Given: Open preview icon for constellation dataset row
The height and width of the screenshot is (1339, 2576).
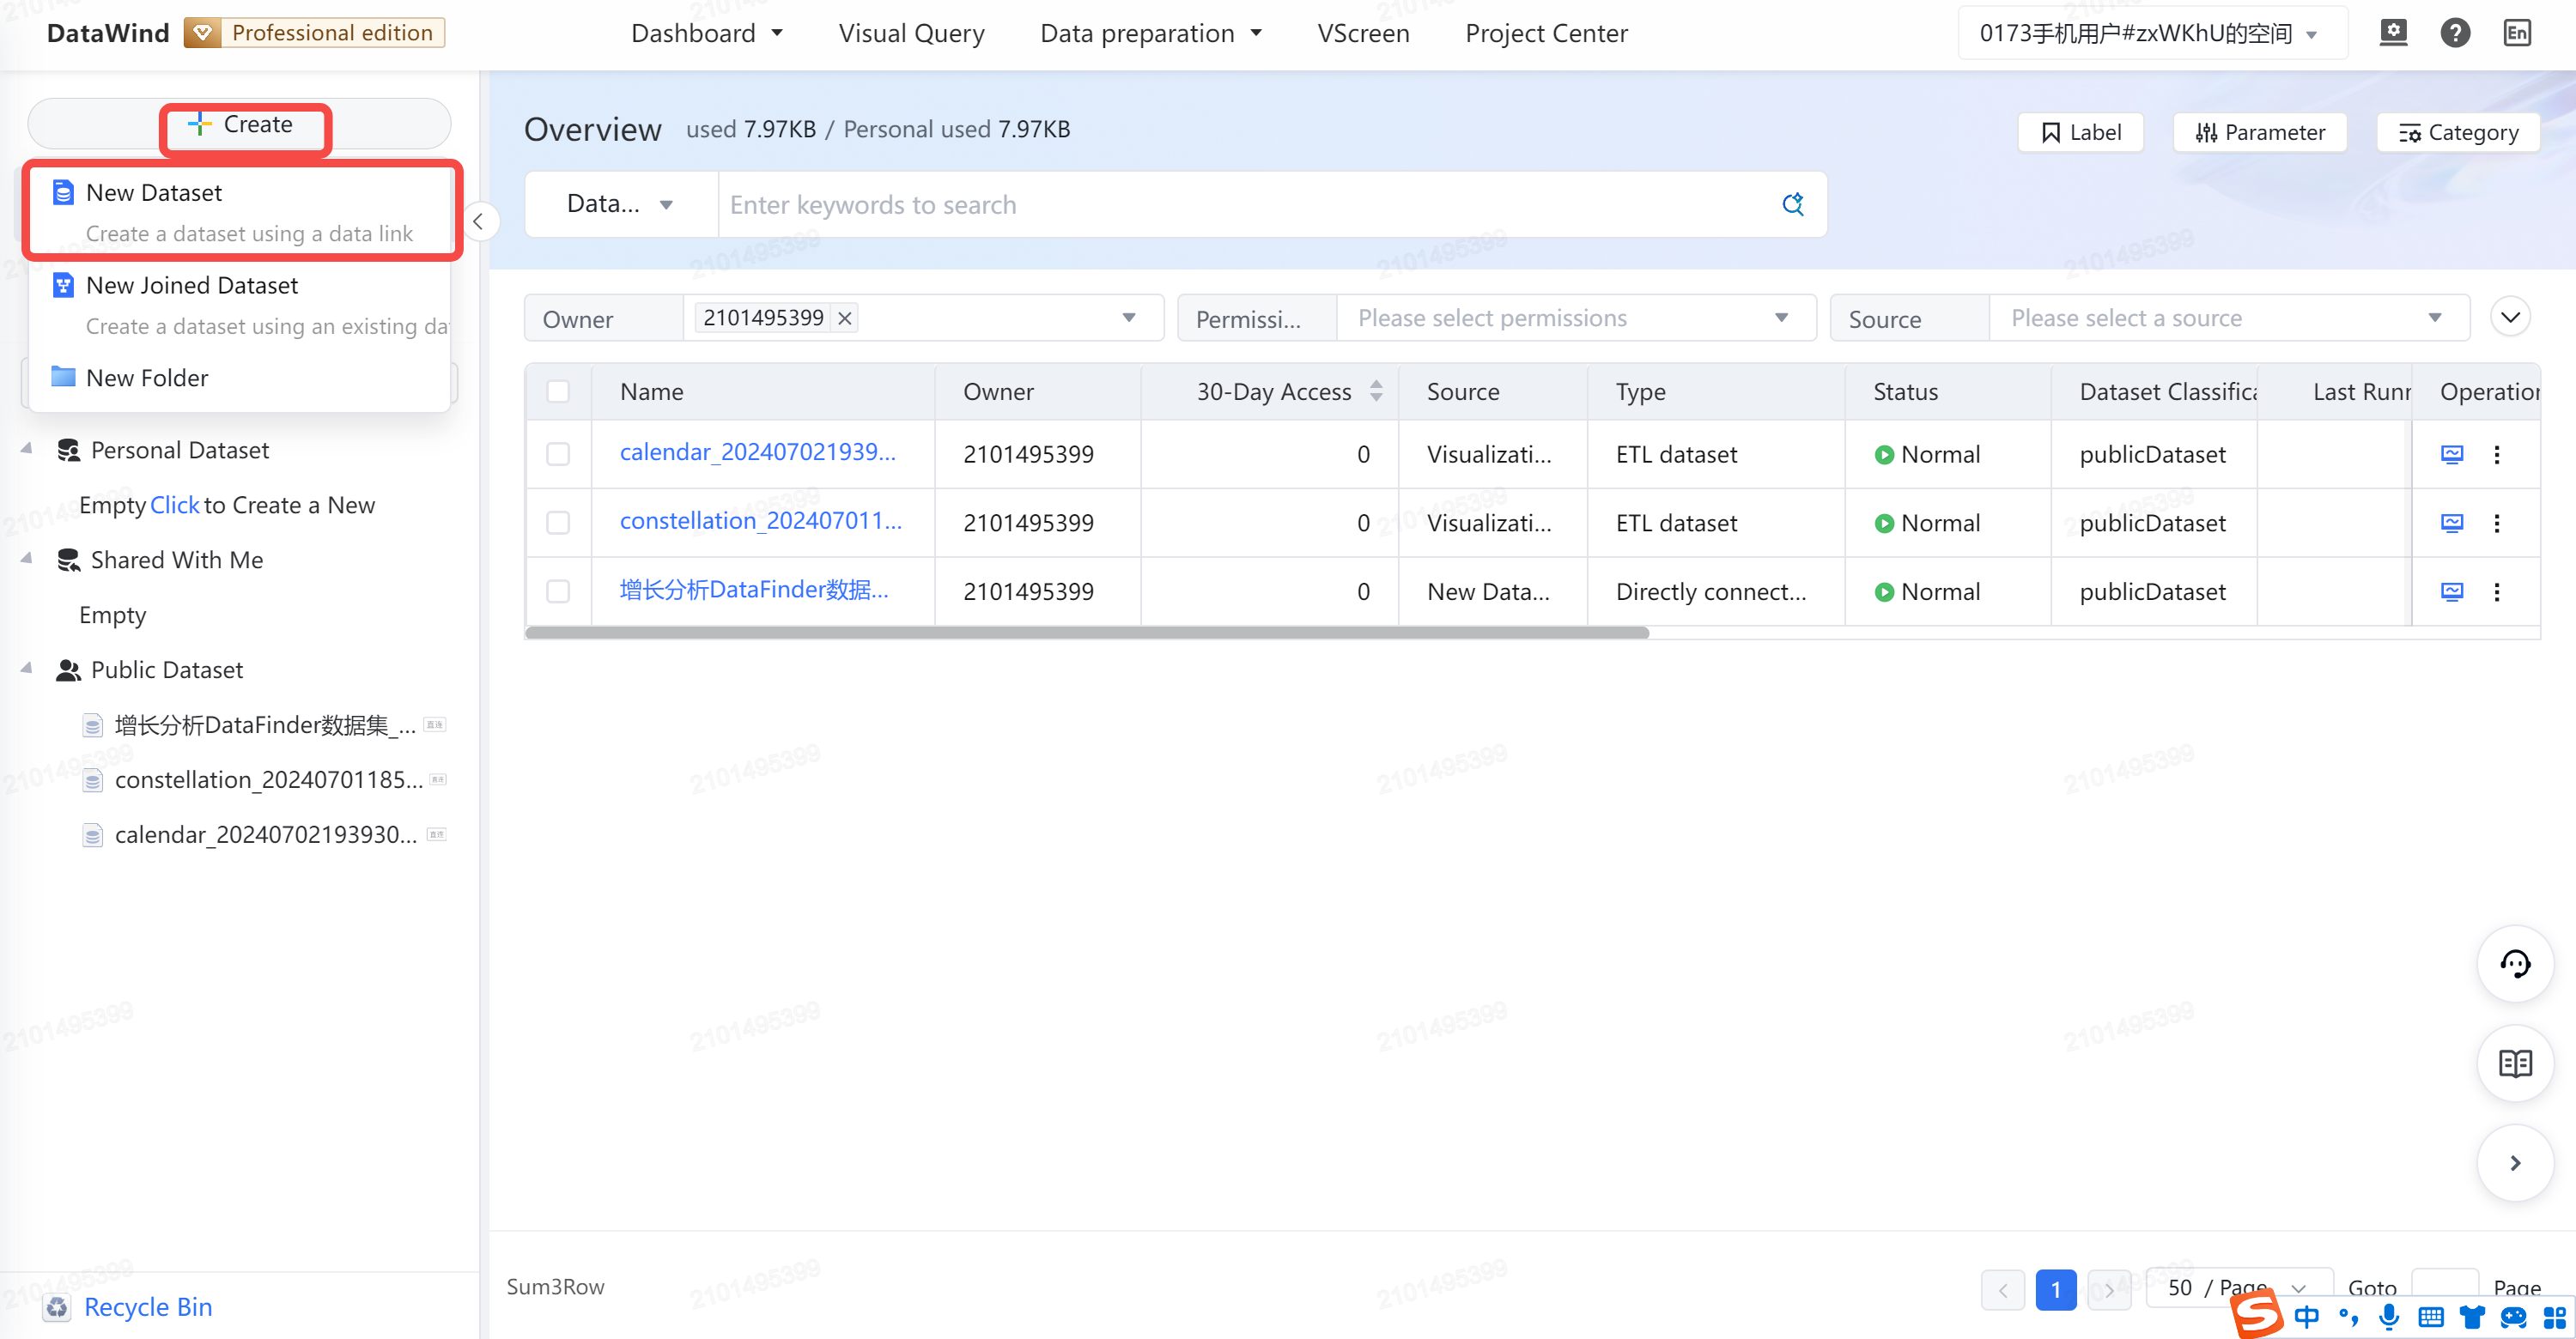Looking at the screenshot, I should coord(2452,523).
